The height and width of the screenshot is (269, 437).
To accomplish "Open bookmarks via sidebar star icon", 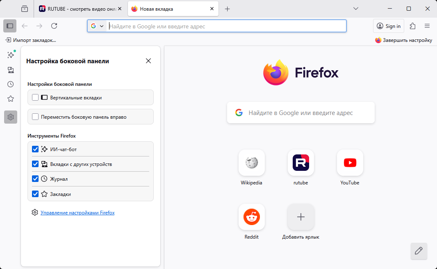I will coord(11,99).
